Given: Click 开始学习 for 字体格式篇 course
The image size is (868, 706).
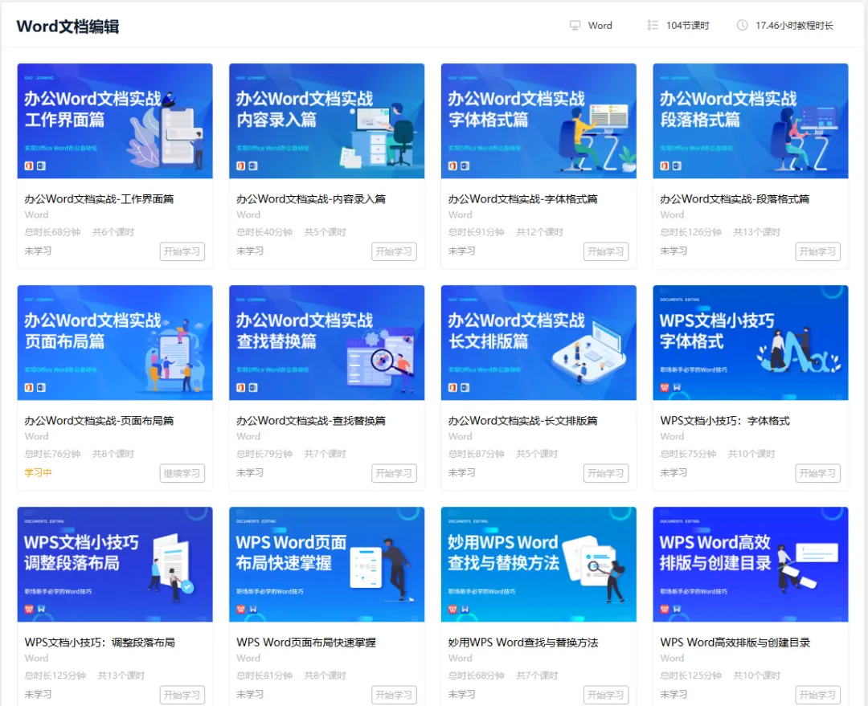Looking at the screenshot, I should point(606,251).
